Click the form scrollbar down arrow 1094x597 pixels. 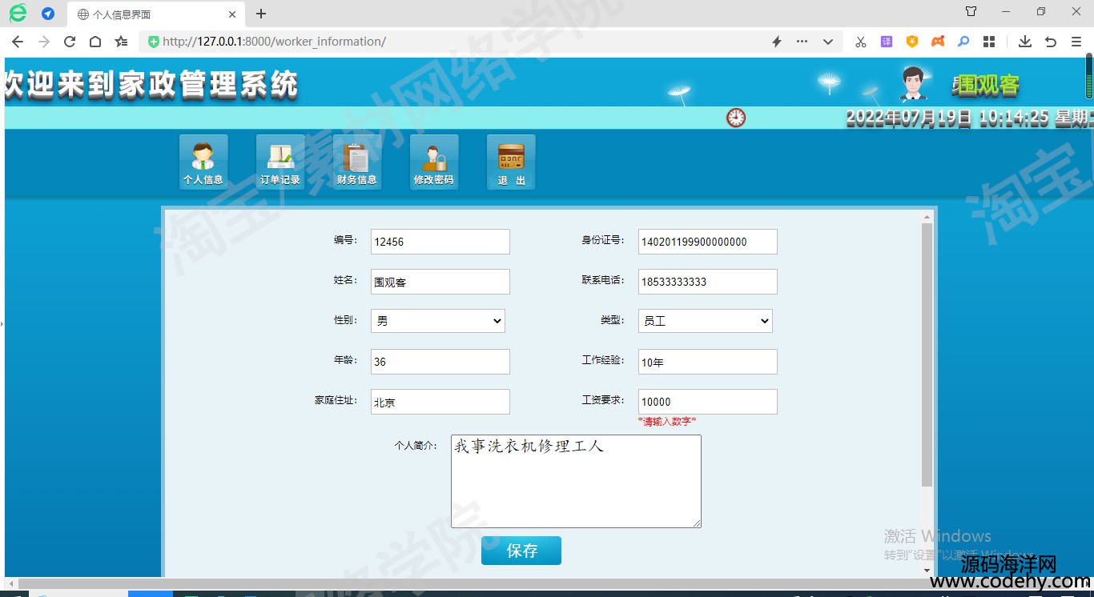927,571
